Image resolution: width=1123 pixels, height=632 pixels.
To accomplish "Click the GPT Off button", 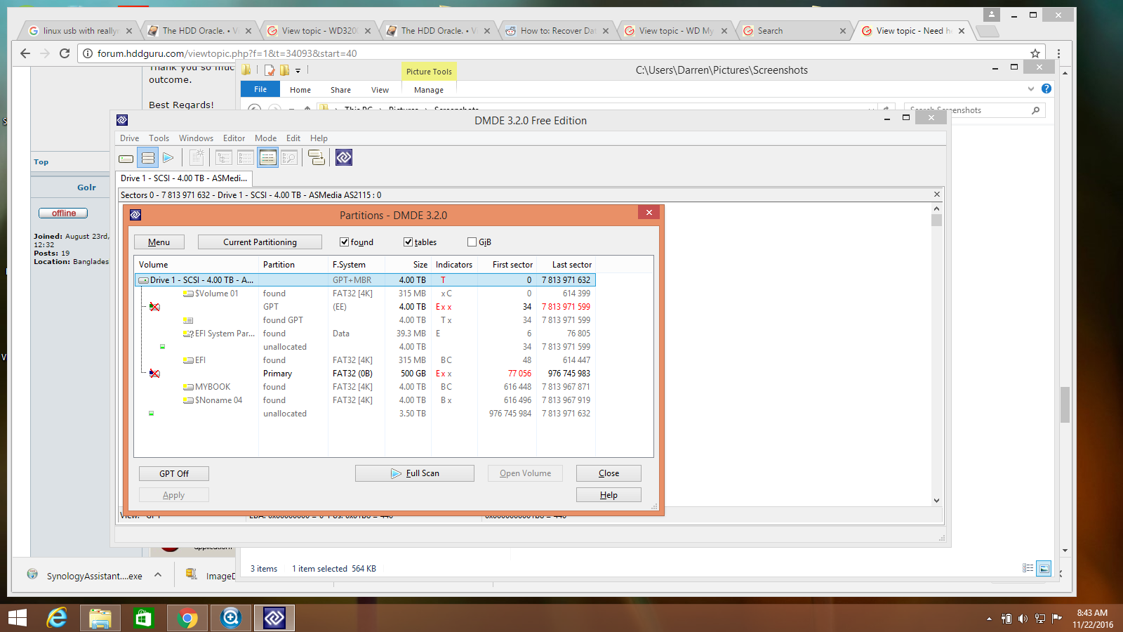I will pos(174,474).
